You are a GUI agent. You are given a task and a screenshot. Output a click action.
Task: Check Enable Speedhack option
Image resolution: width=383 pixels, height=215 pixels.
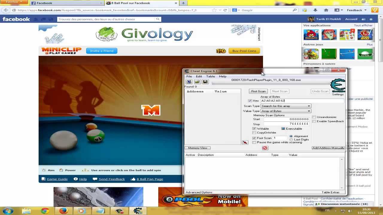point(314,121)
